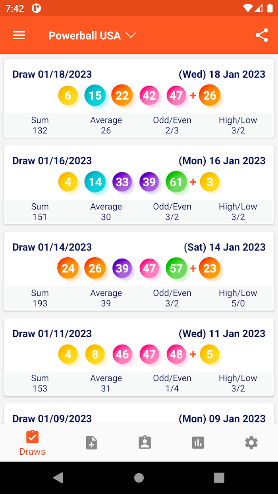Viewport: 278px width, 494px height.
Task: Select the Draws tab
Action: 32,443
